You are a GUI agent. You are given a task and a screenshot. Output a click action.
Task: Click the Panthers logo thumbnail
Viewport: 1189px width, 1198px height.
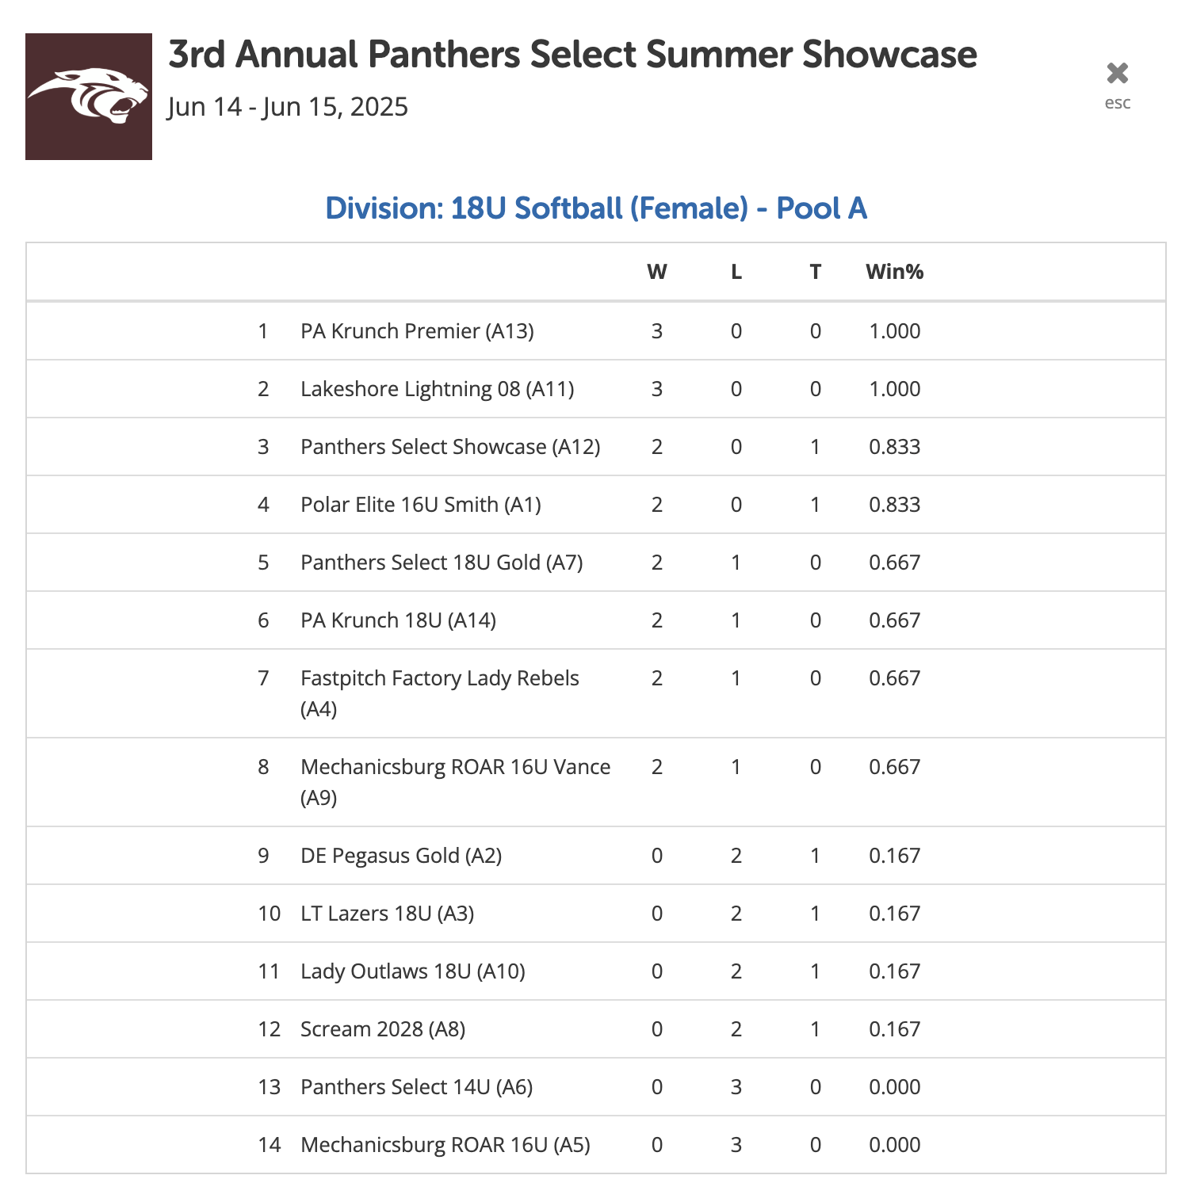click(x=89, y=97)
